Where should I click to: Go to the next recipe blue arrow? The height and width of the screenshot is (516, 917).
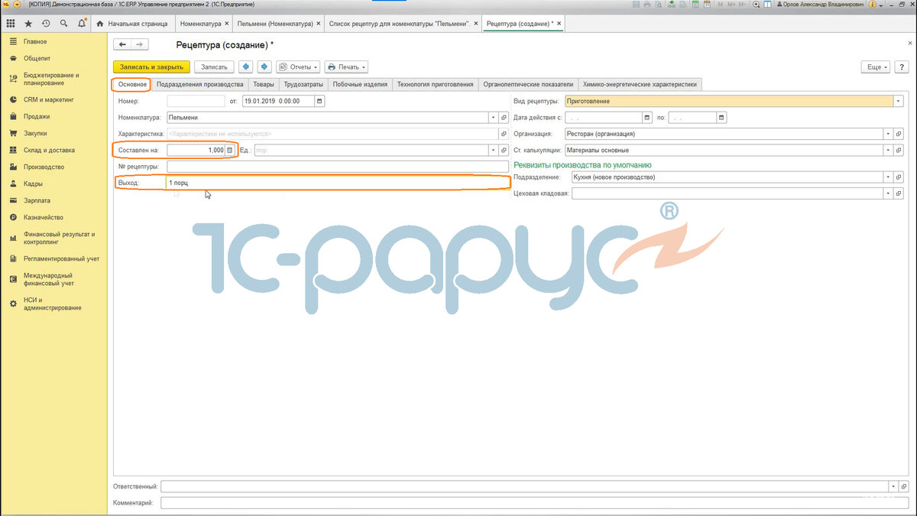(264, 67)
